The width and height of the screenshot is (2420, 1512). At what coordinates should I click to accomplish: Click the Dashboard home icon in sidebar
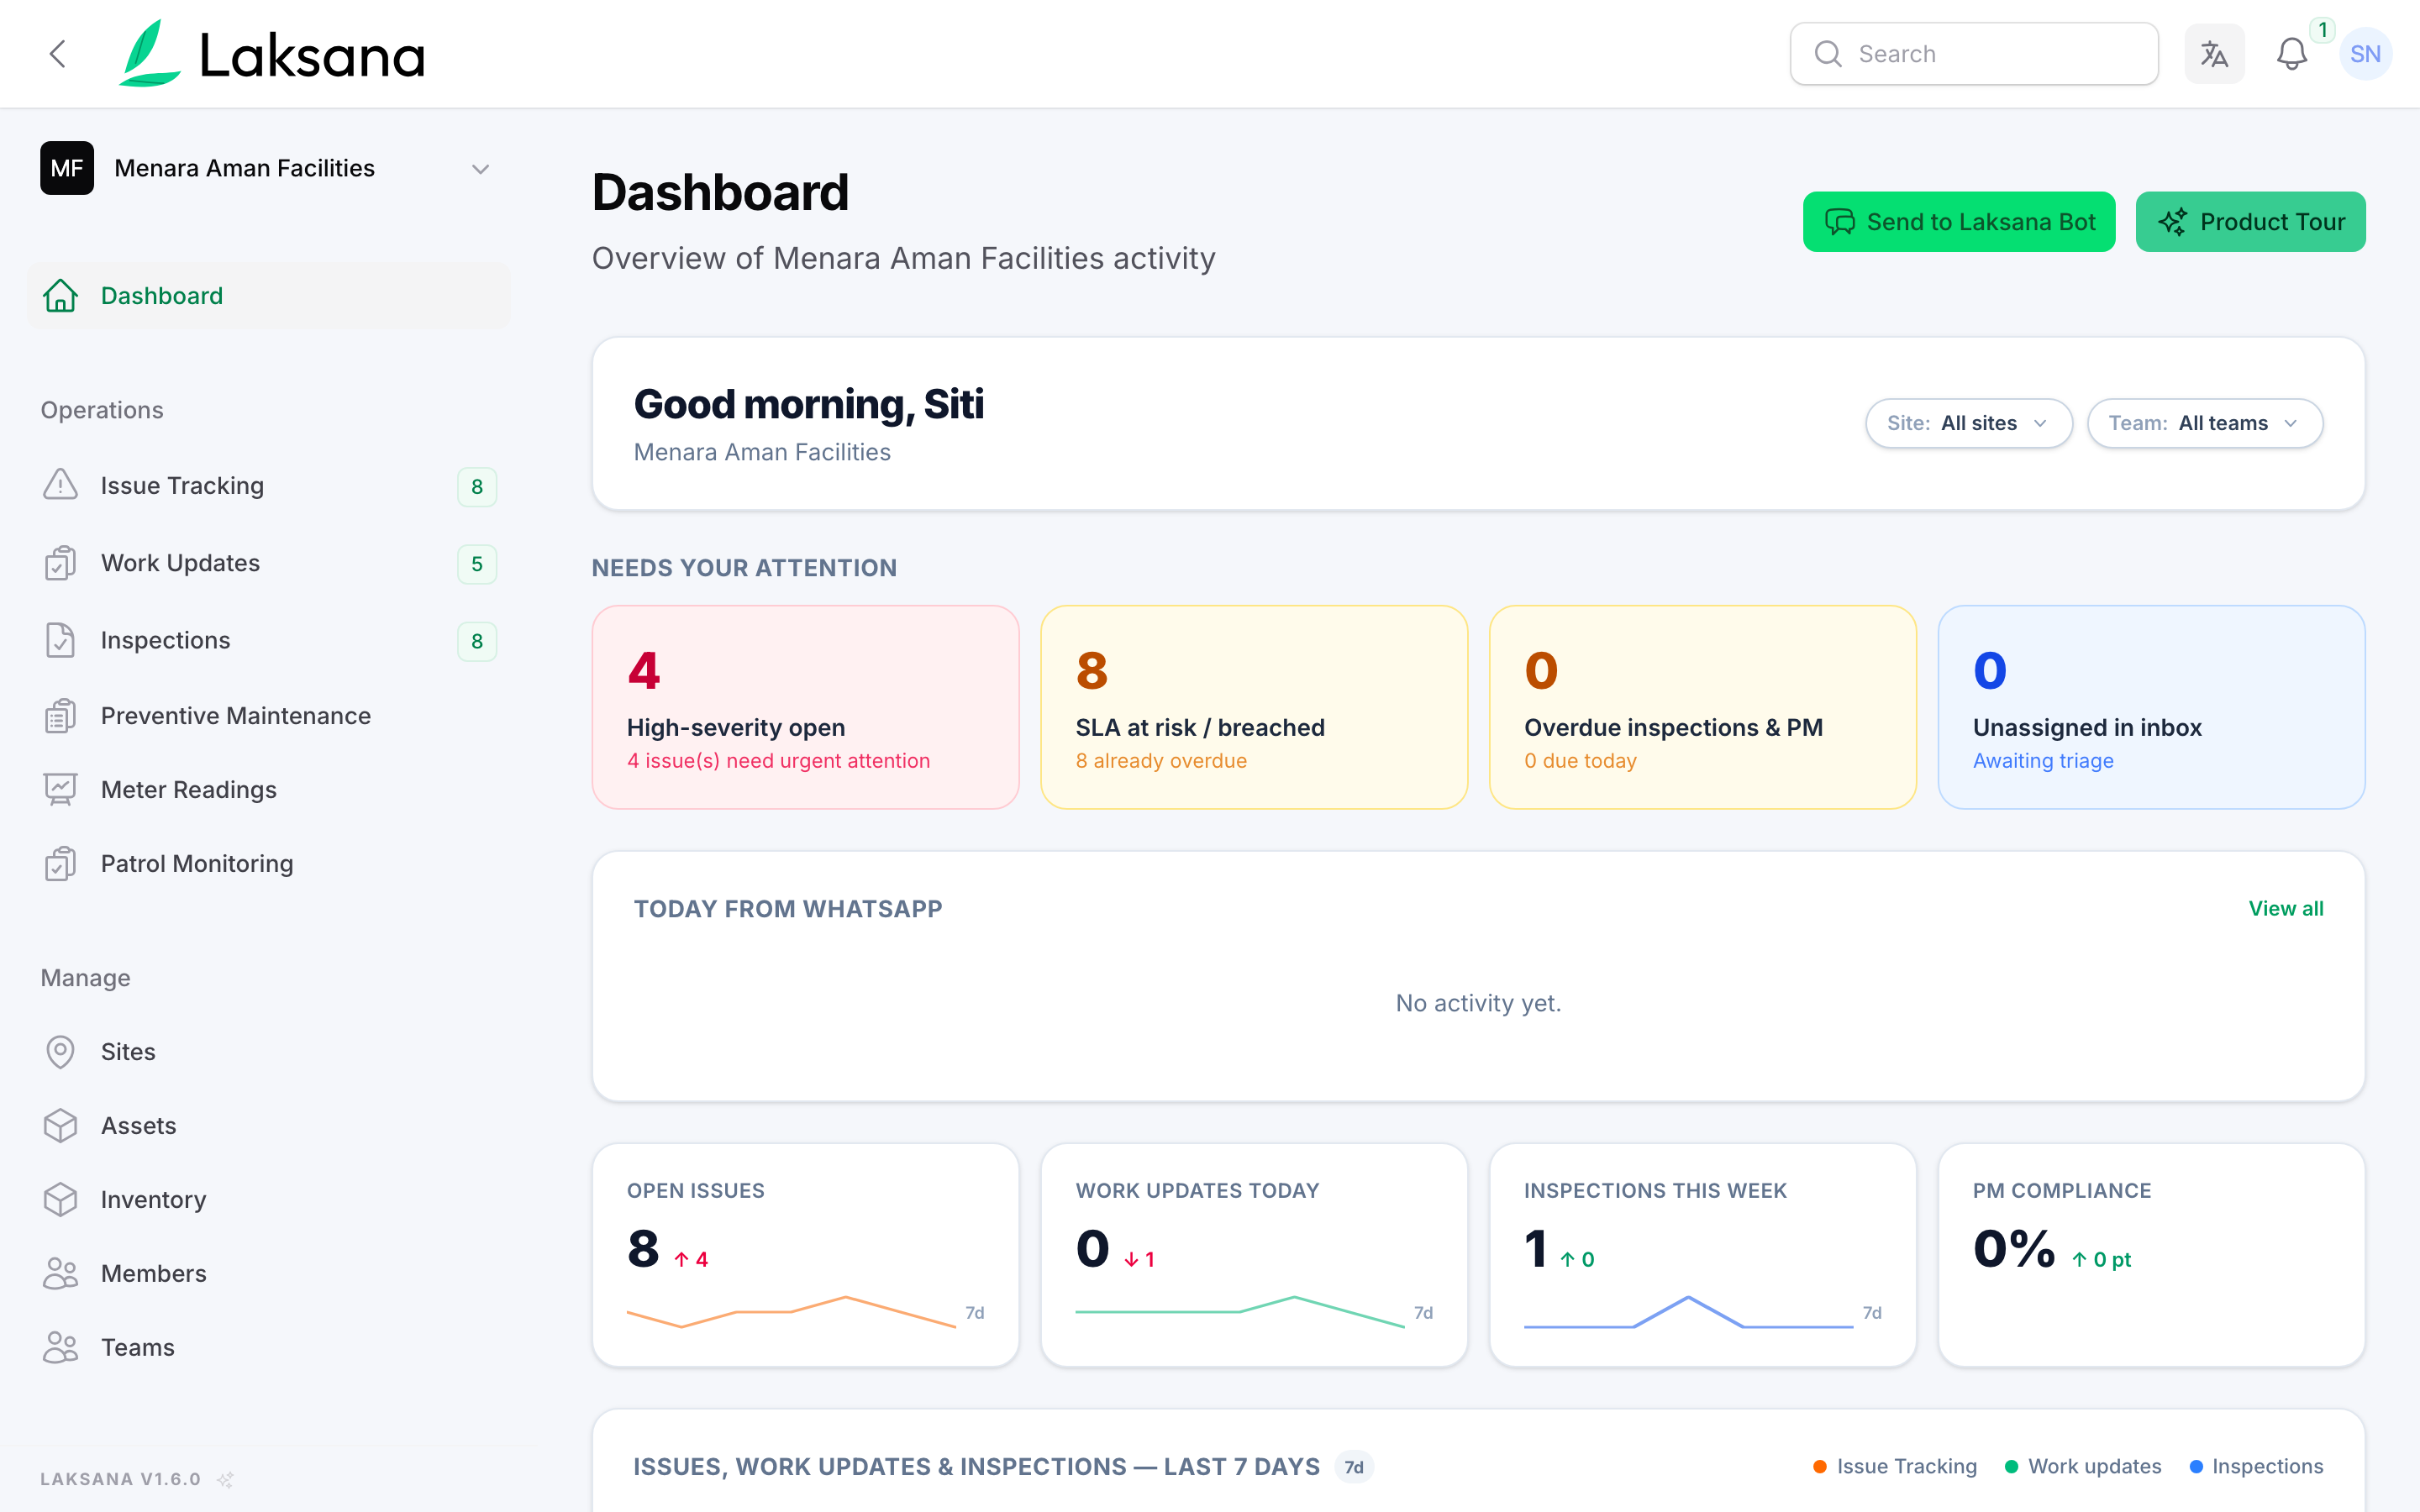pos(60,296)
